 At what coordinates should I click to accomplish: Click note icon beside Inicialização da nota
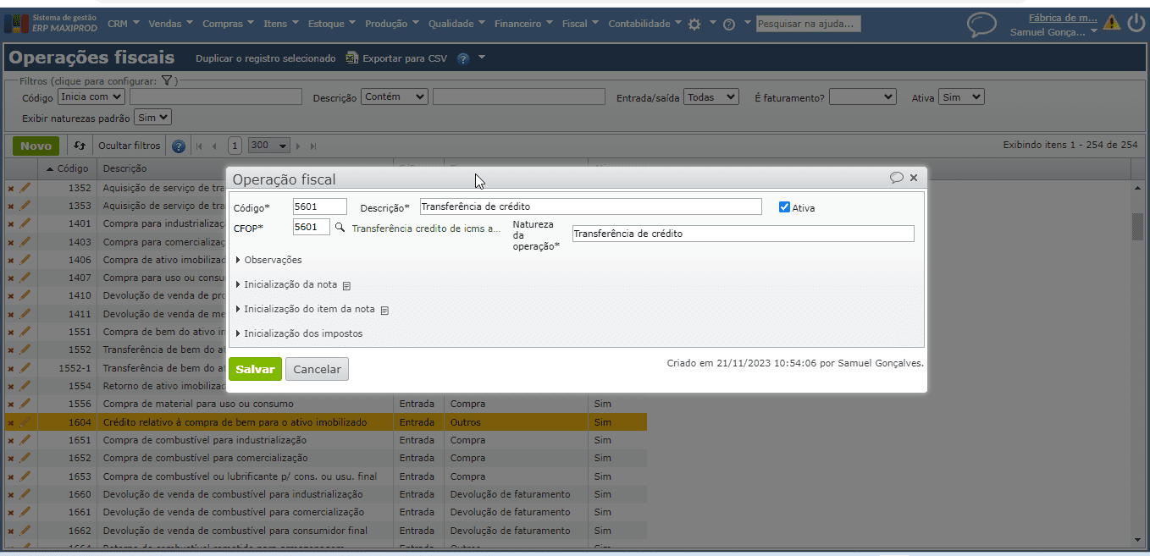346,286
